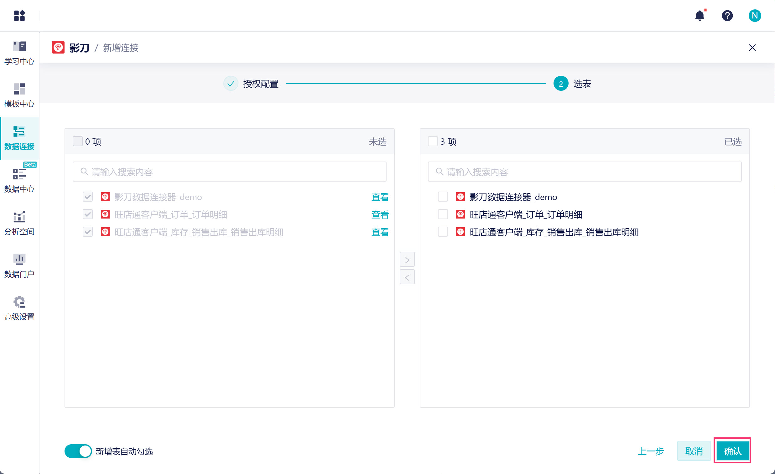Confirm with the 确认 button

[x=732, y=451]
